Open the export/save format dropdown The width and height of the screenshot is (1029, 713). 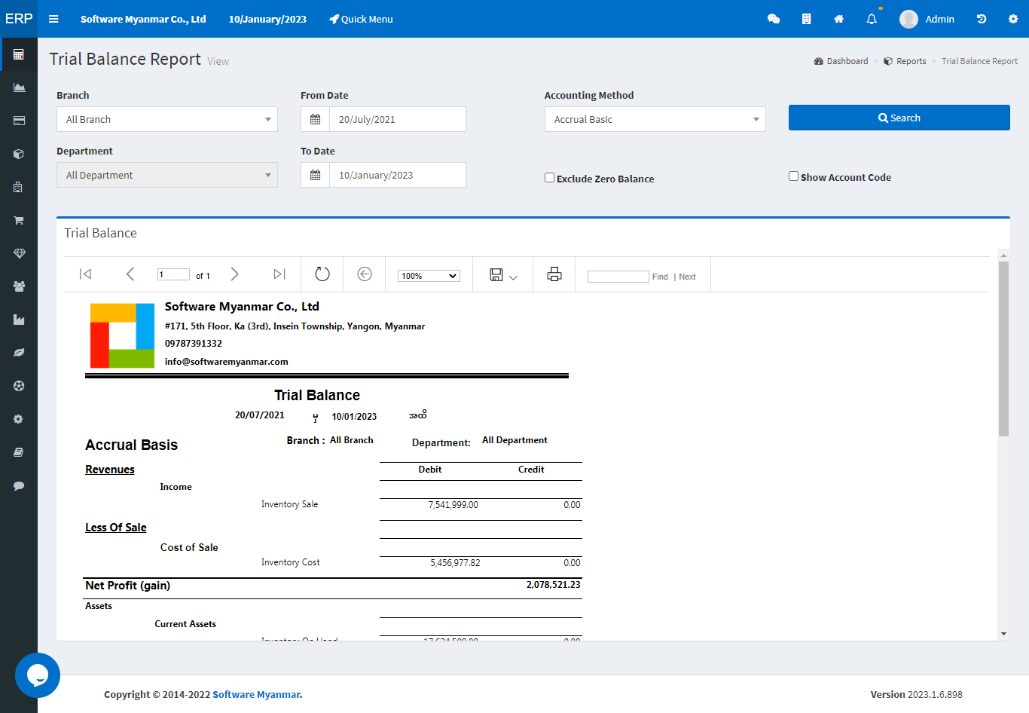(503, 275)
